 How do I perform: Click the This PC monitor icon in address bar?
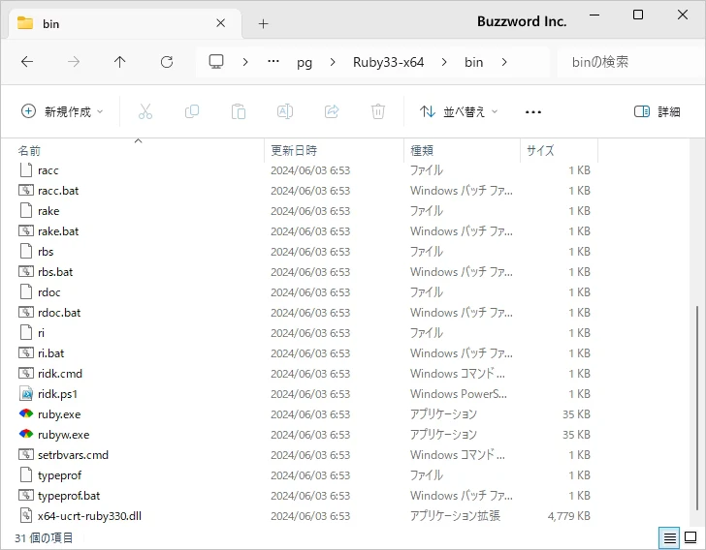click(x=216, y=62)
